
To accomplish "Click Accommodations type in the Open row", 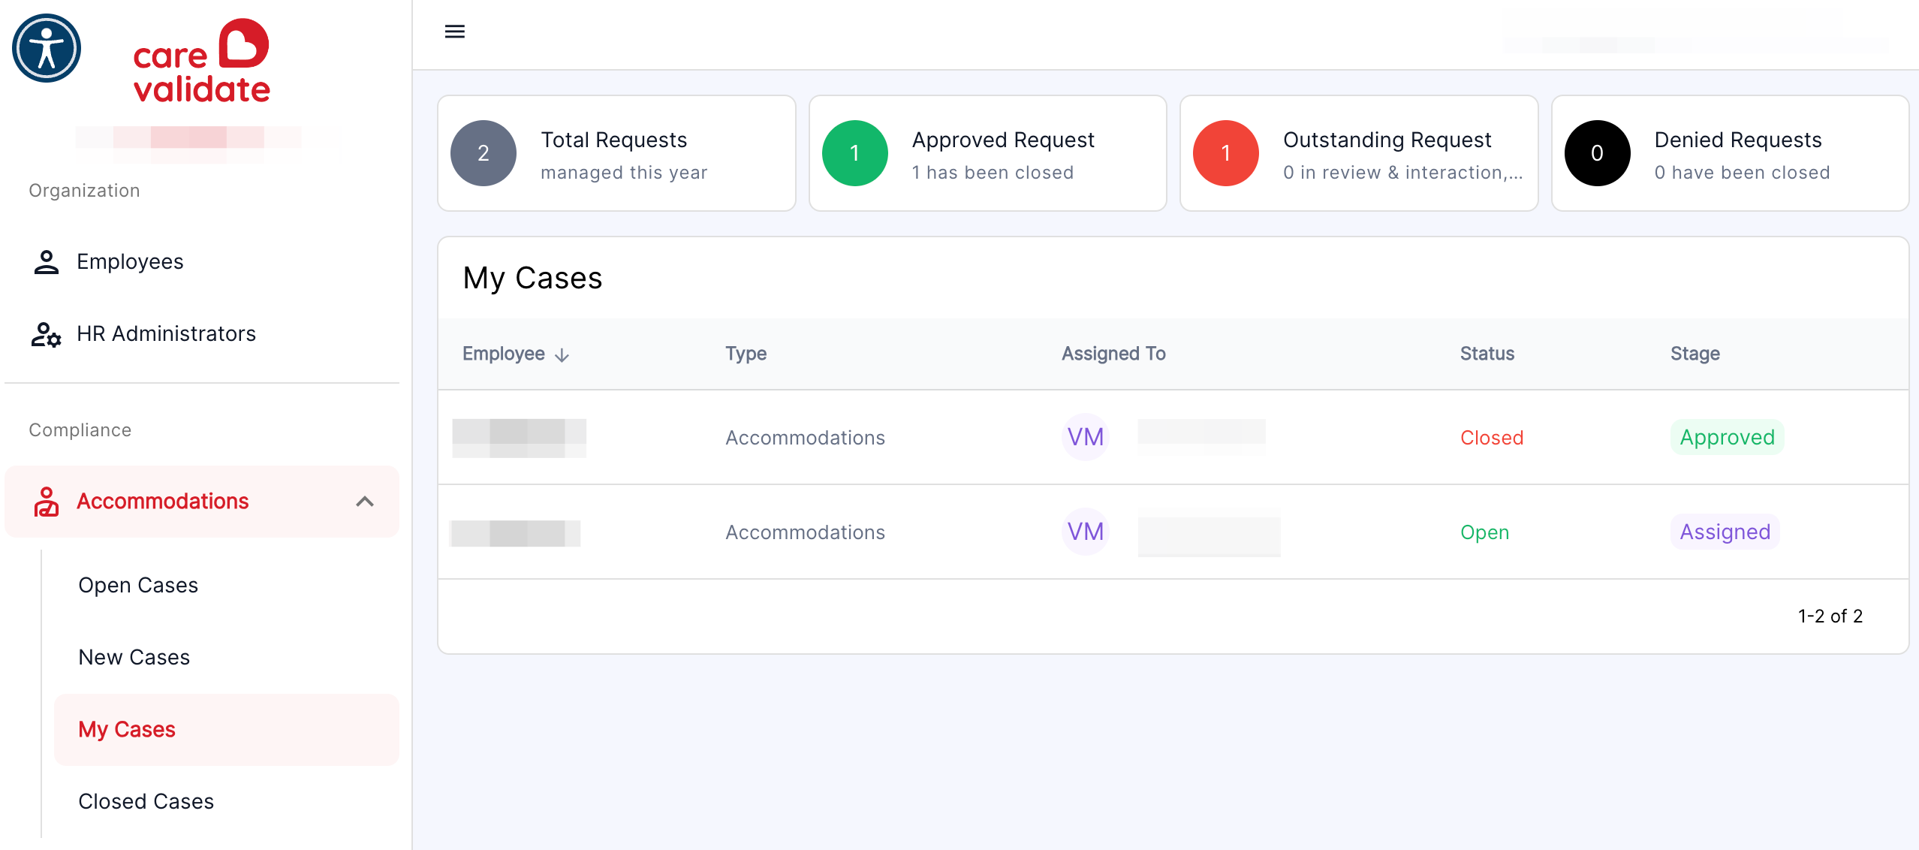I will [806, 532].
